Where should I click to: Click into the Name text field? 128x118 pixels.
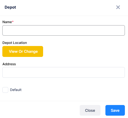point(64,30)
